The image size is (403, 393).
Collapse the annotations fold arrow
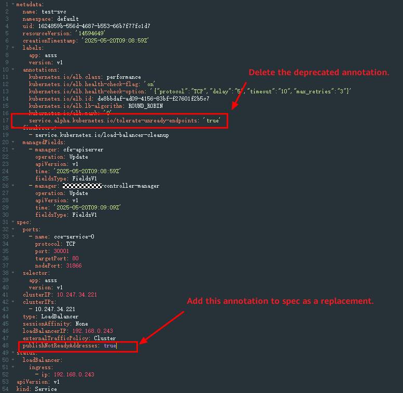pos(13,69)
